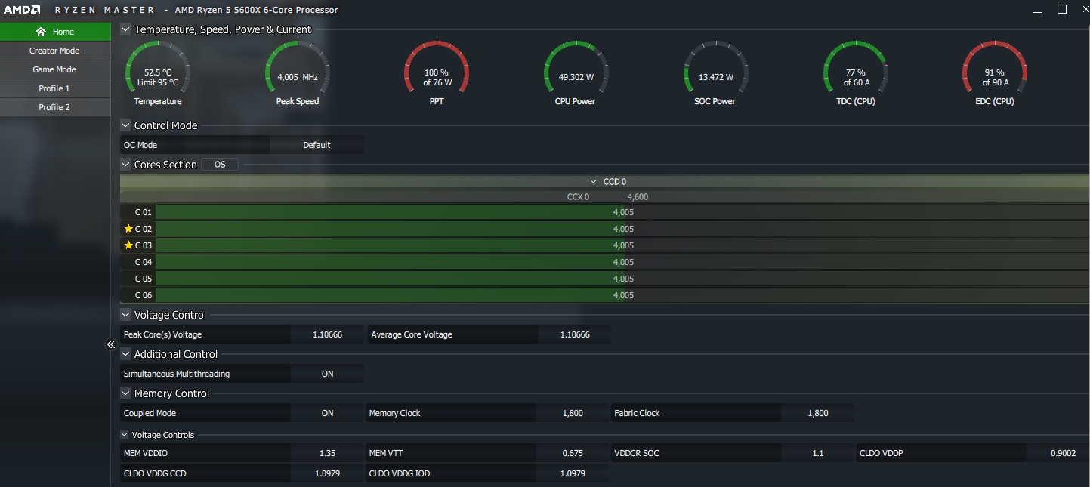Click the Coupled Mode ON value
The image size is (1090, 487).
(327, 413)
